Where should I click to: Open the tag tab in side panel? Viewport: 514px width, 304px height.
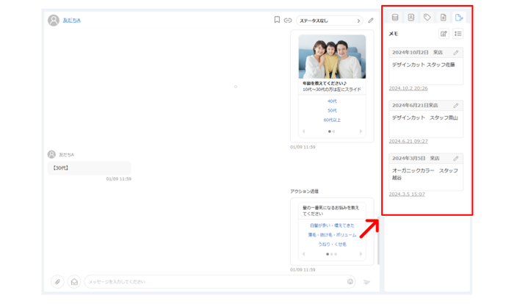[x=427, y=18]
